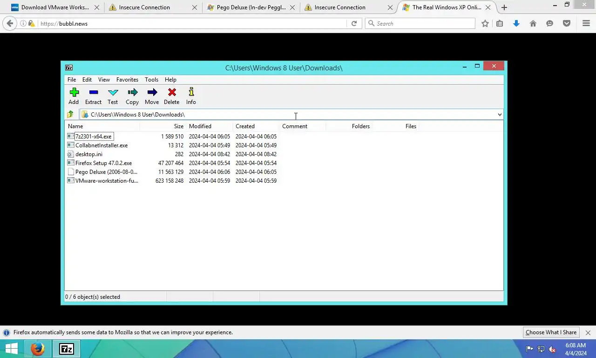Image resolution: width=596 pixels, height=358 pixels.
Task: Dismiss the Firefox data notification bar
Action: coord(588,333)
